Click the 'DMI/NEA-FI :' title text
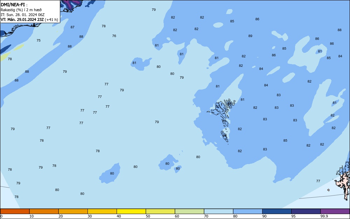Viewport: 350px width, 219px height. [14, 5]
